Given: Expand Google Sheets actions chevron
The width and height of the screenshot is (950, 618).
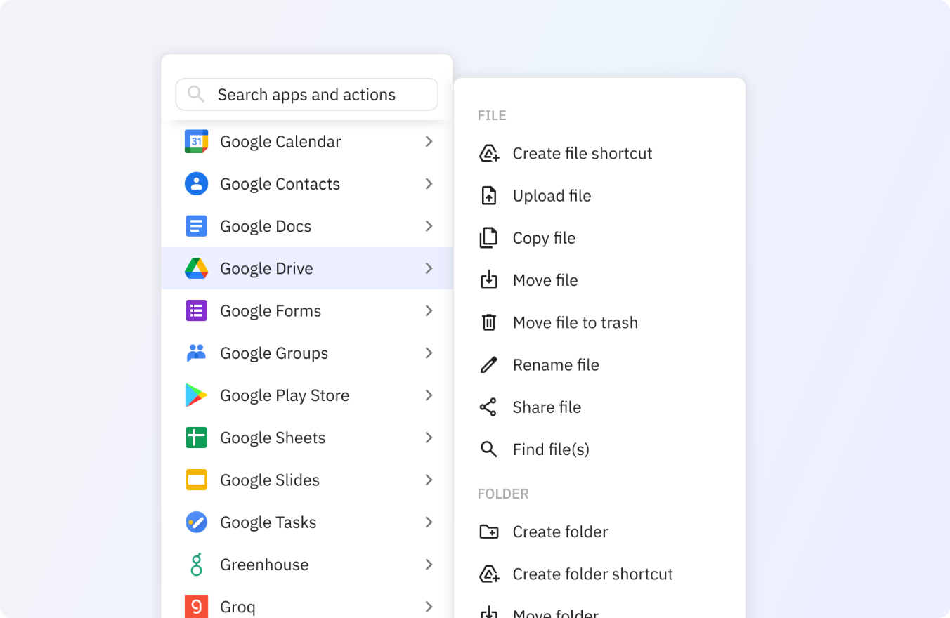Looking at the screenshot, I should click(429, 438).
